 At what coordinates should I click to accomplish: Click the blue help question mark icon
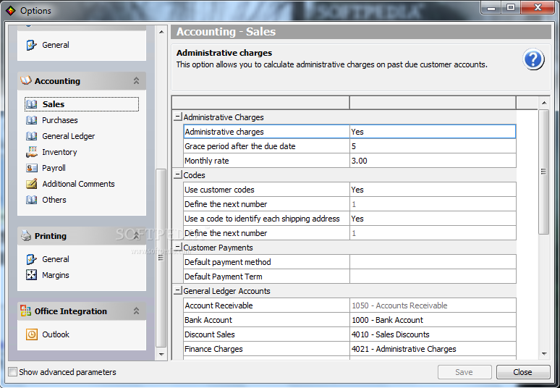533,59
